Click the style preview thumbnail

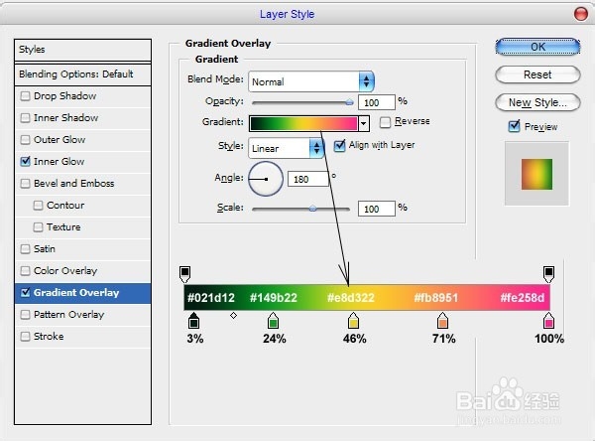point(536,174)
